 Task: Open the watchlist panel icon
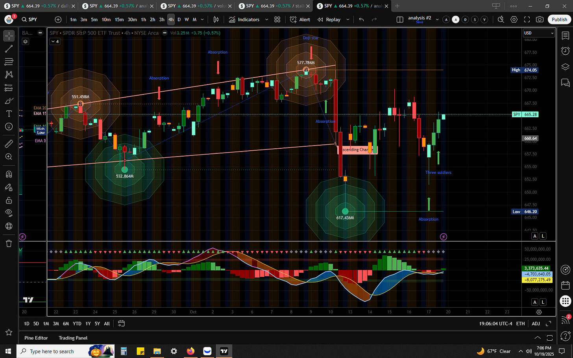tap(566, 36)
